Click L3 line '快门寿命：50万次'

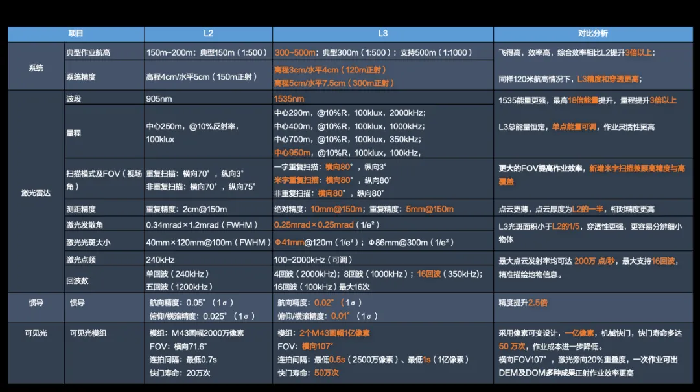coord(308,373)
